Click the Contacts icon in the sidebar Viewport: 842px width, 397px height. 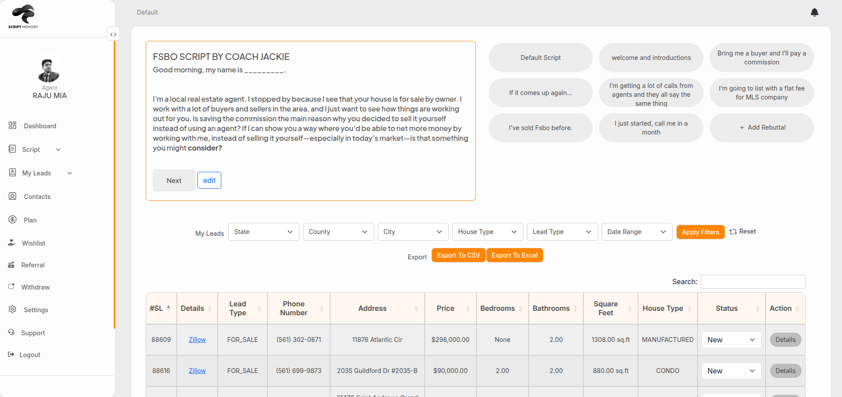point(12,196)
